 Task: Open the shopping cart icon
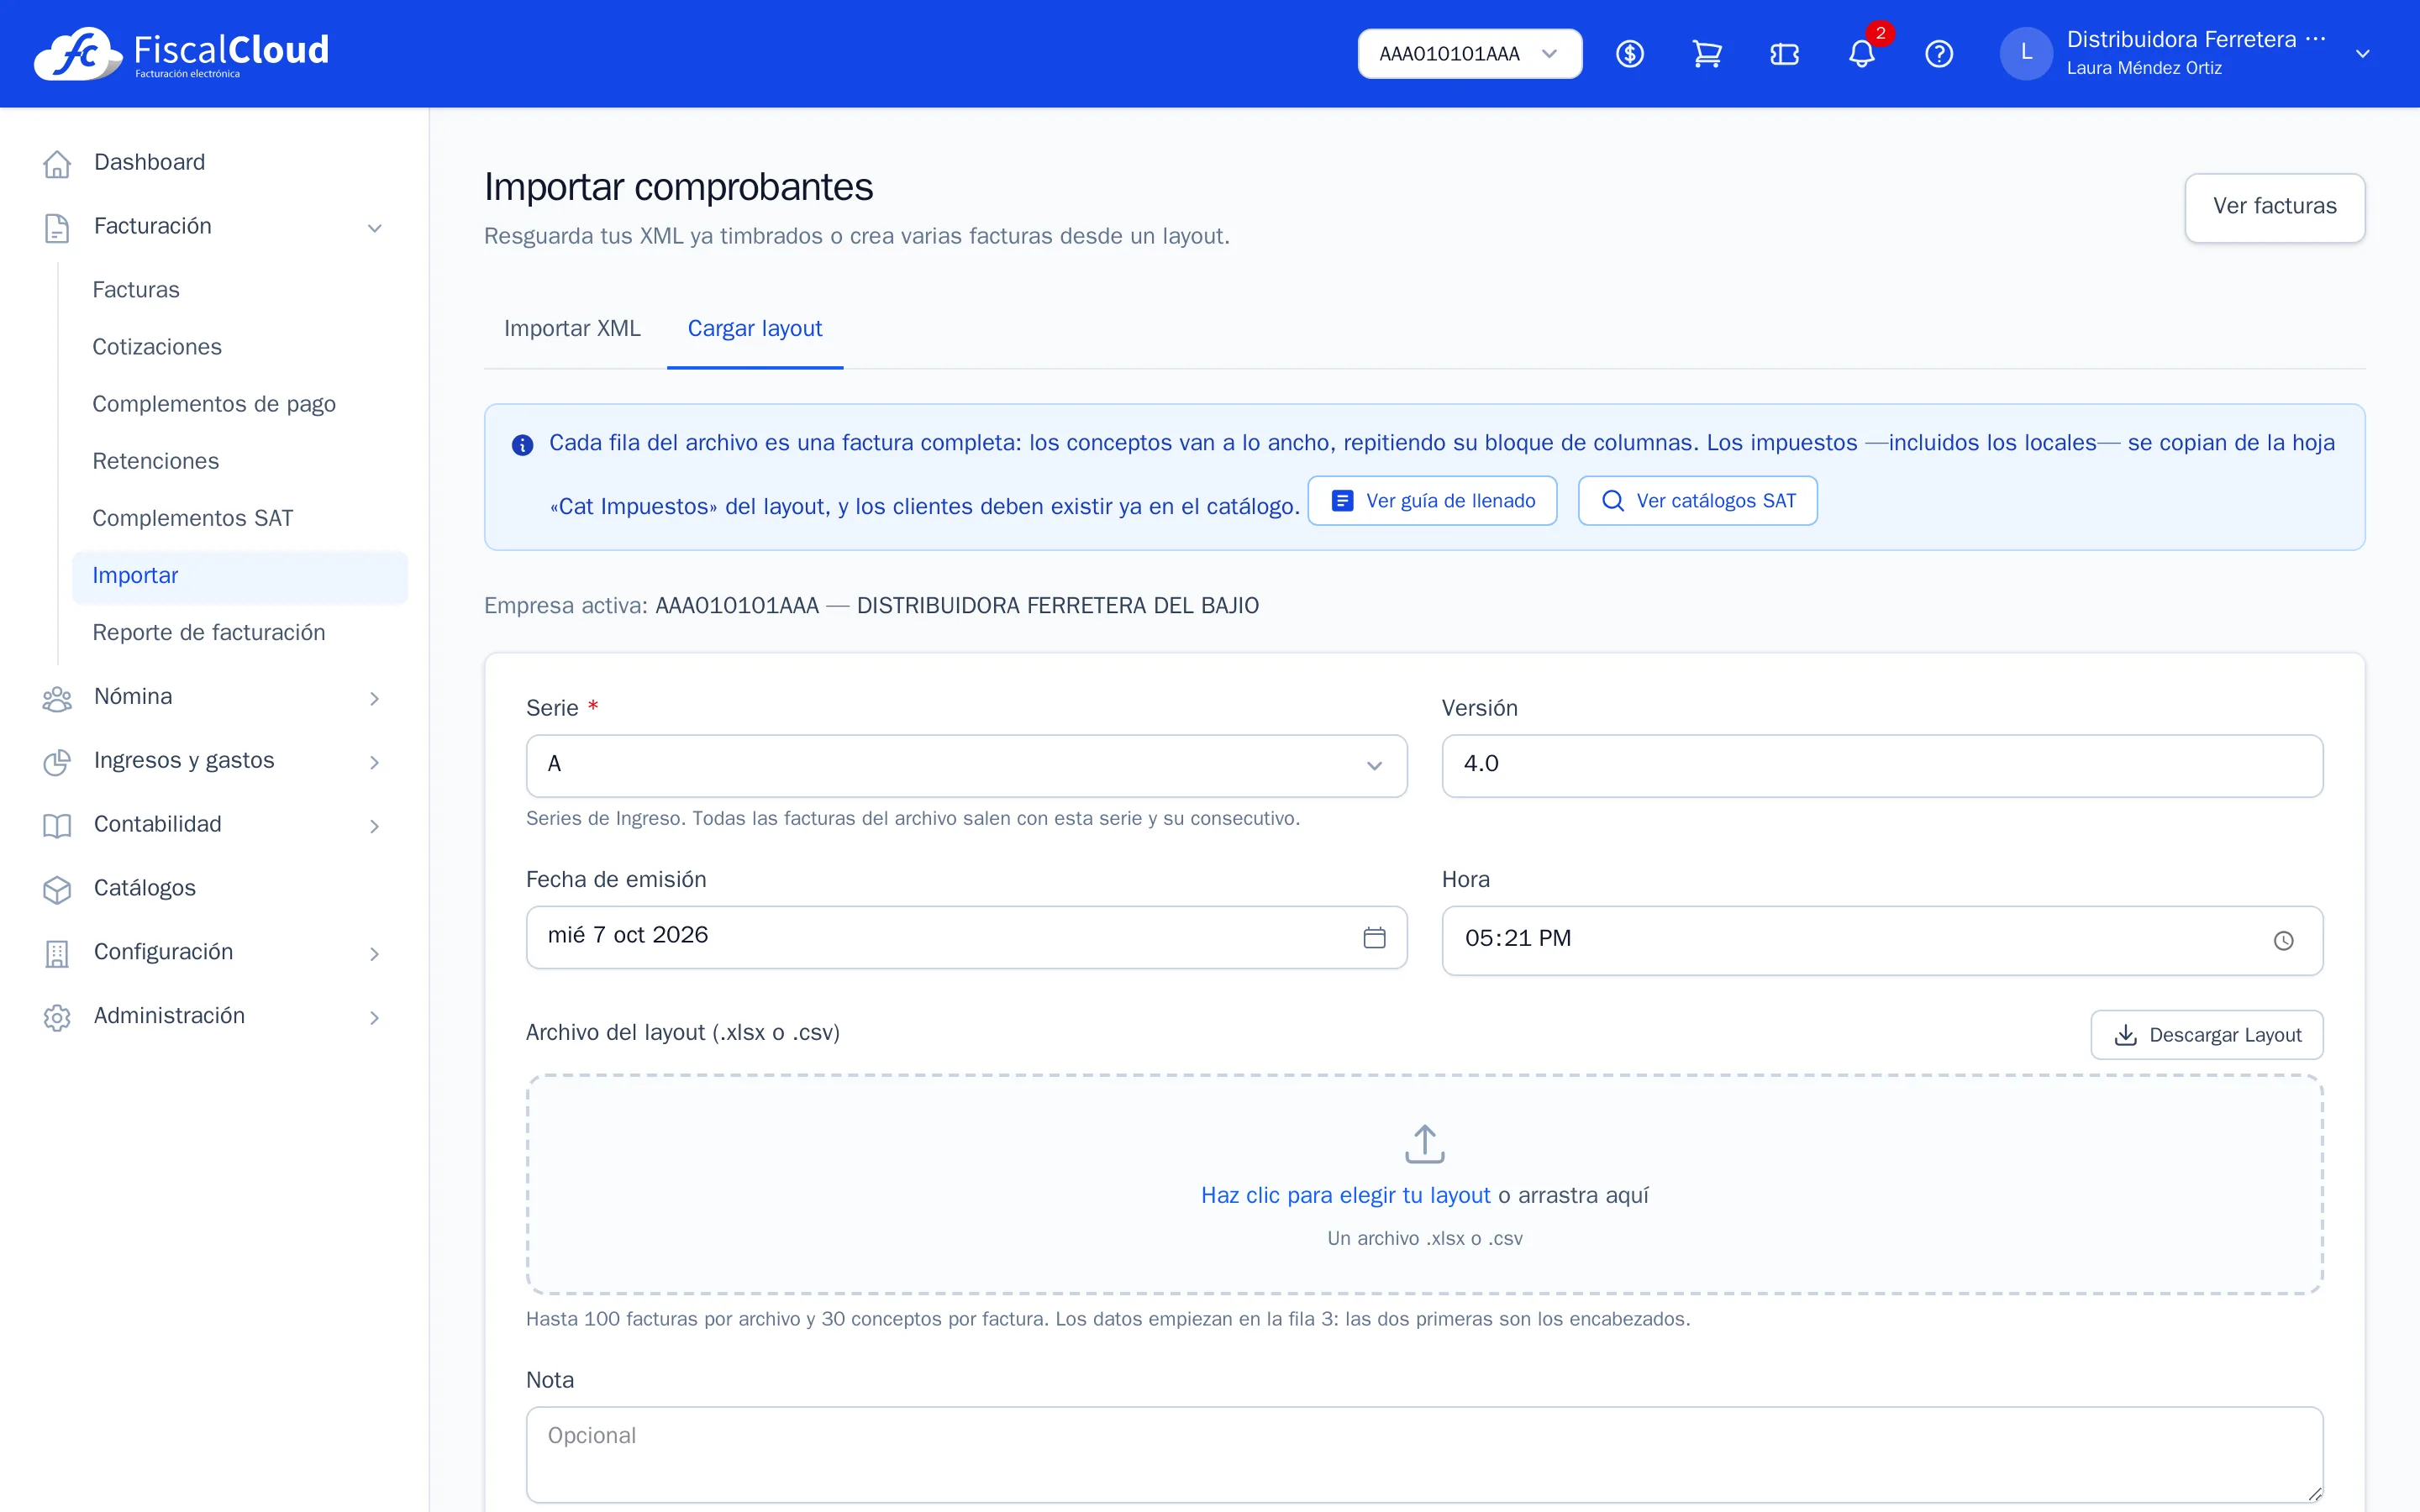[1707, 54]
